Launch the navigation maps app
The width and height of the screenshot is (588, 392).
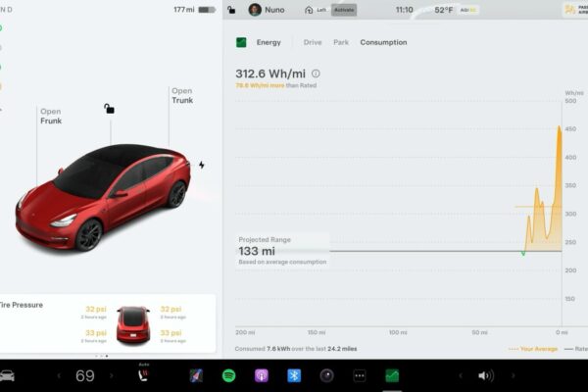[x=196, y=375]
